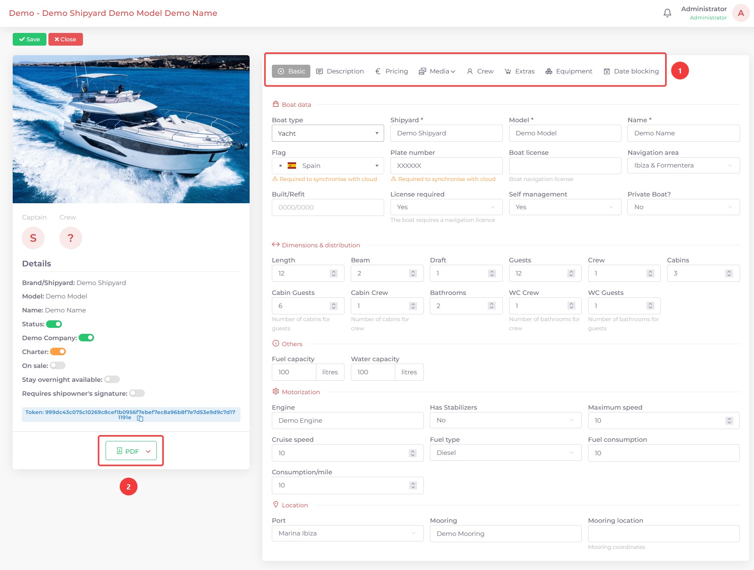The width and height of the screenshot is (754, 570).
Task: Expand the Navigation area dropdown
Action: [x=683, y=166]
